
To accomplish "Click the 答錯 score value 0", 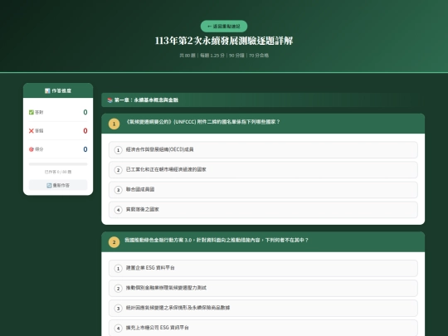I will [x=85, y=131].
